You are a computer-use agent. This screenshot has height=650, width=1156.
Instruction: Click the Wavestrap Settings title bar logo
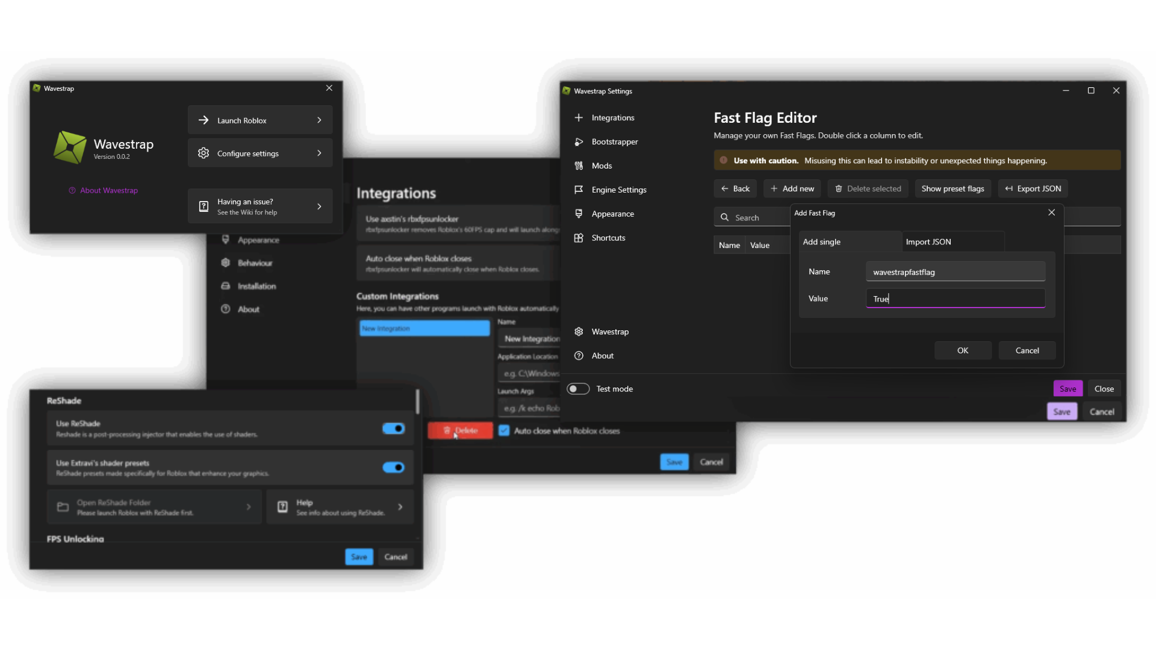pyautogui.click(x=566, y=91)
